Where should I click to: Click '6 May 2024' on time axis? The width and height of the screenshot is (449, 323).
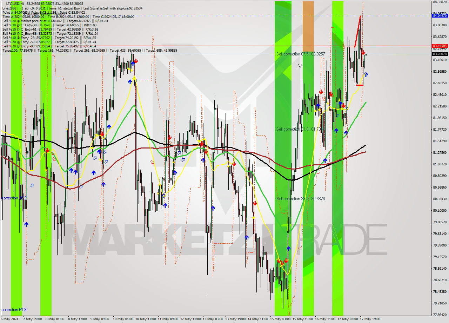point(9,319)
